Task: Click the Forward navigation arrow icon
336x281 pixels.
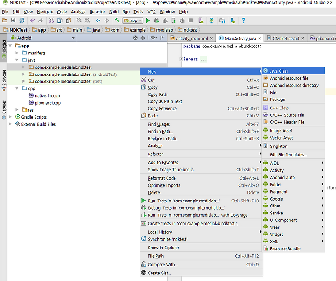Action: click(106, 20)
